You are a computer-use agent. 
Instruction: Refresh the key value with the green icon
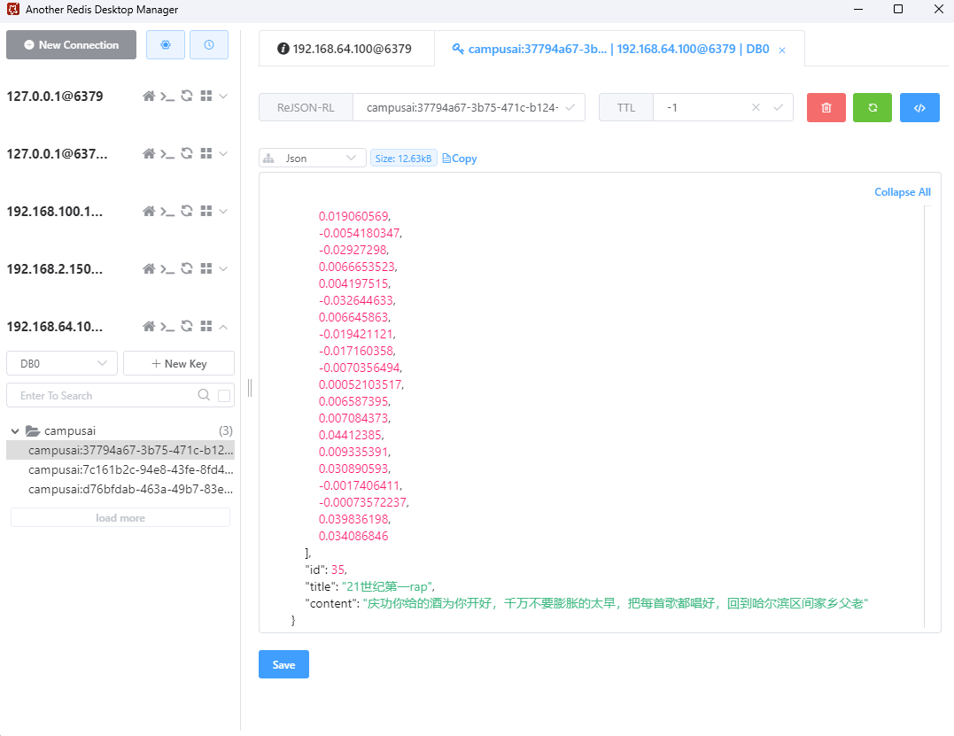point(873,107)
